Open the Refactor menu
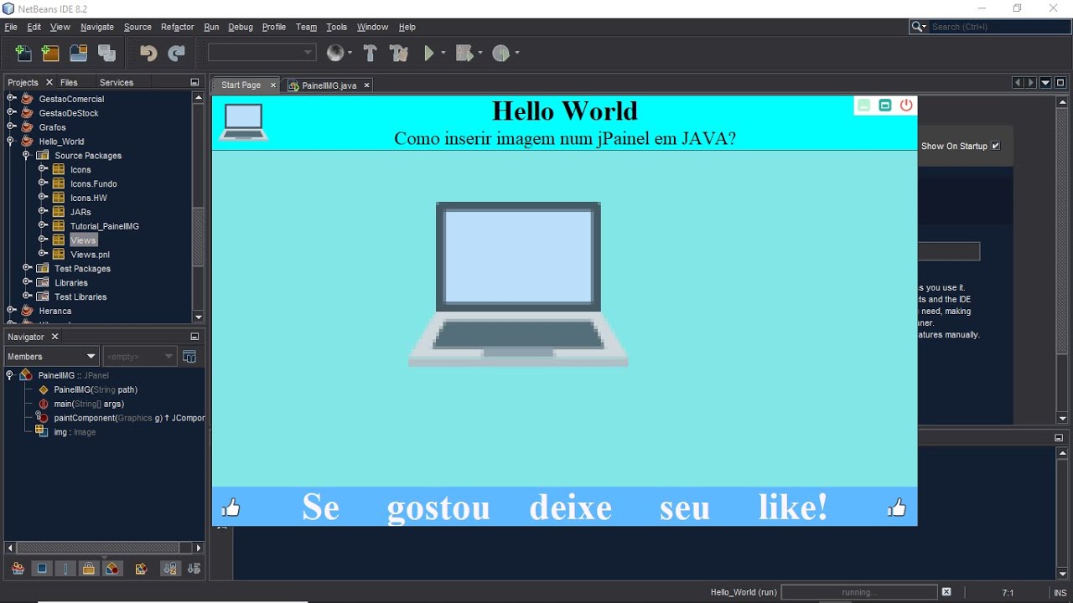Viewport: 1073px width, 603px height. [x=177, y=27]
